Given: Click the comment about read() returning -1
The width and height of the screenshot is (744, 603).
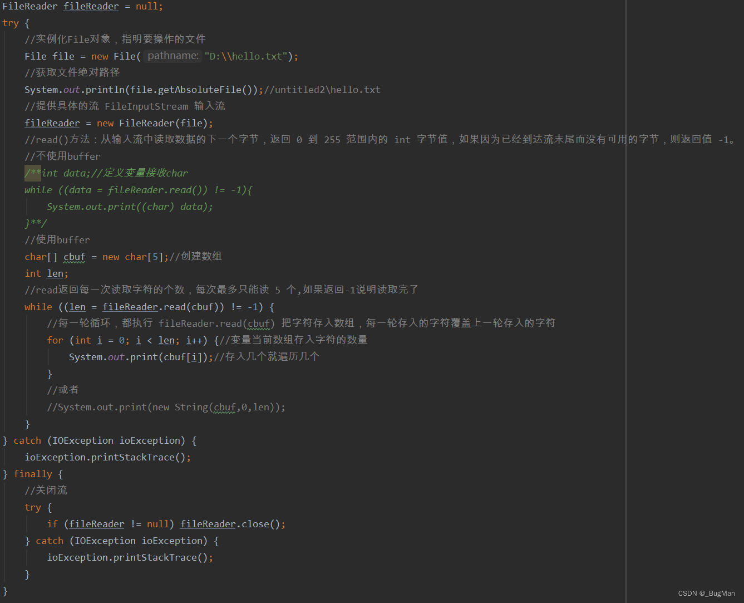Looking at the screenshot, I should (x=278, y=139).
